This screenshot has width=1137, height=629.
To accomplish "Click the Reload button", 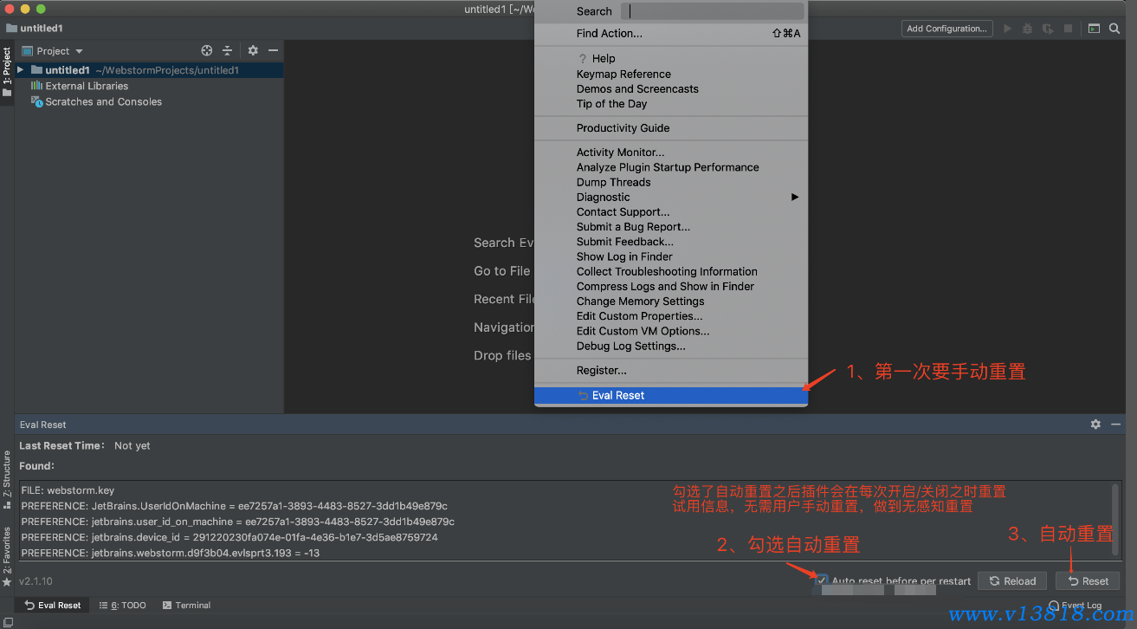I will (1012, 580).
